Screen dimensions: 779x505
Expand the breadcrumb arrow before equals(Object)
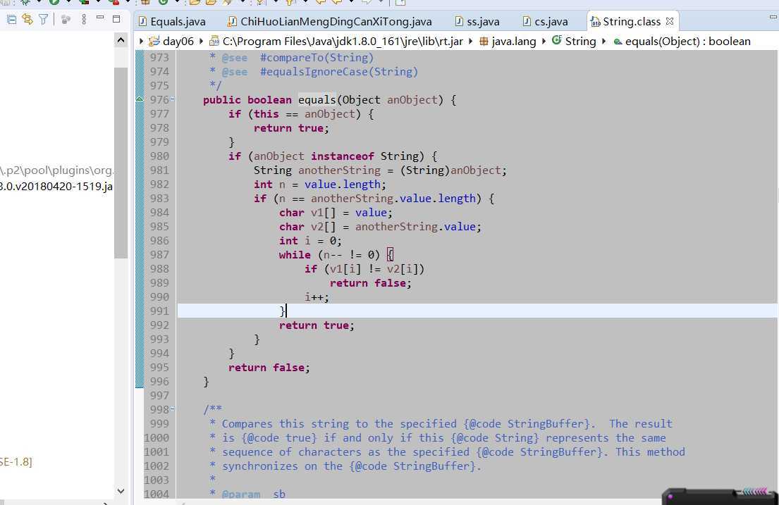(603, 42)
